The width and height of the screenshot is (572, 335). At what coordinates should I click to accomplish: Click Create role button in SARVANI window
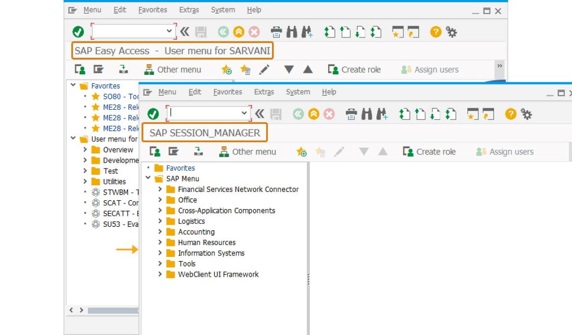tap(354, 69)
